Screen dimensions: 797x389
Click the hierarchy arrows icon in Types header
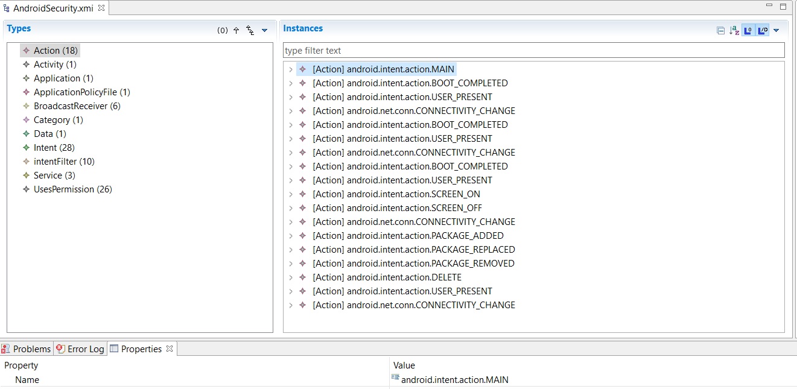coord(250,31)
